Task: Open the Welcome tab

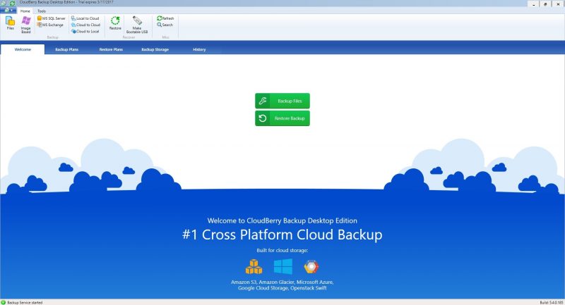Action: pyautogui.click(x=23, y=49)
